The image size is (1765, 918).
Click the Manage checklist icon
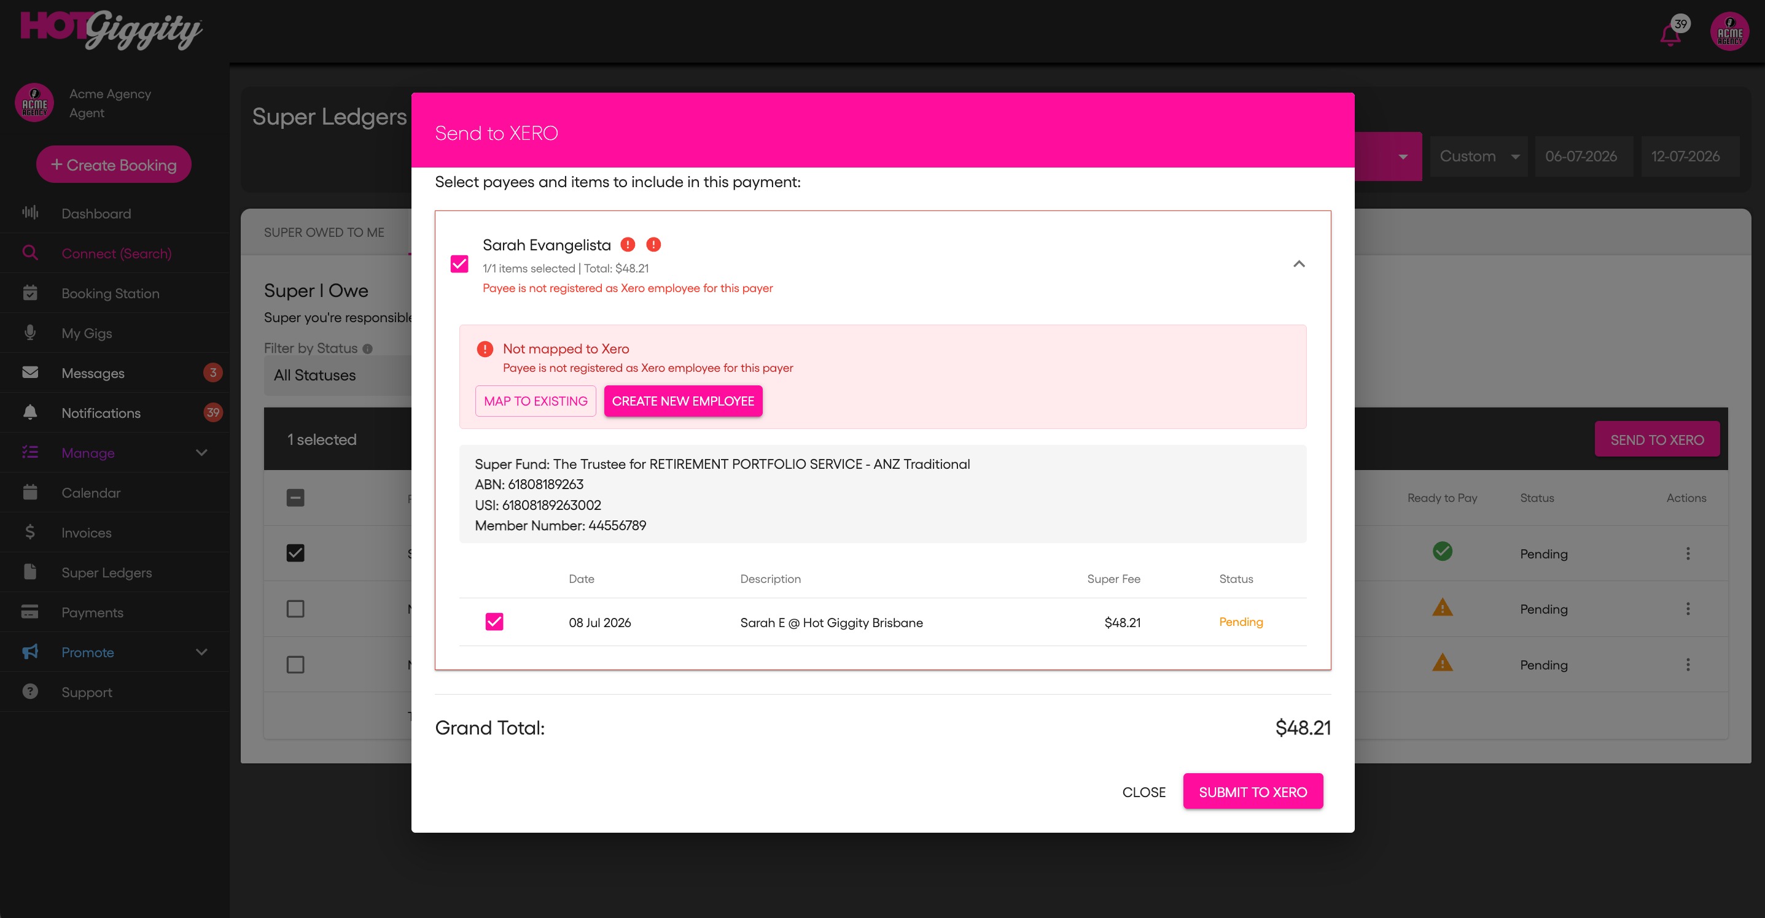pyautogui.click(x=30, y=452)
